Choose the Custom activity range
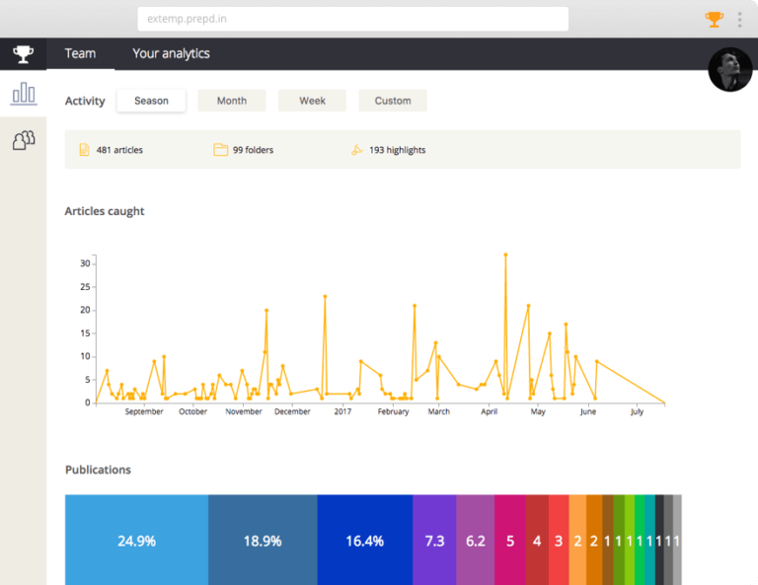The width and height of the screenshot is (758, 585). (392, 101)
